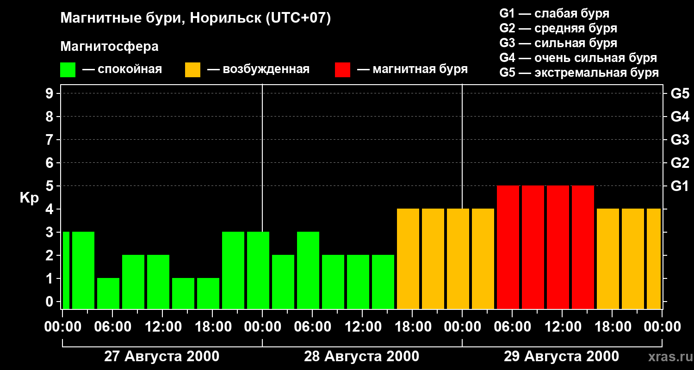Click the '— магнитная буря' legend label
Image resolution: width=694 pixels, height=370 pixels.
pos(413,69)
